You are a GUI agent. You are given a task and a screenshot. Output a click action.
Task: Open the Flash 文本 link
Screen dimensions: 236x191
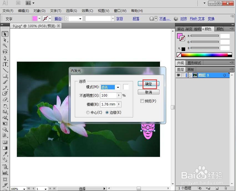tap(197, 19)
